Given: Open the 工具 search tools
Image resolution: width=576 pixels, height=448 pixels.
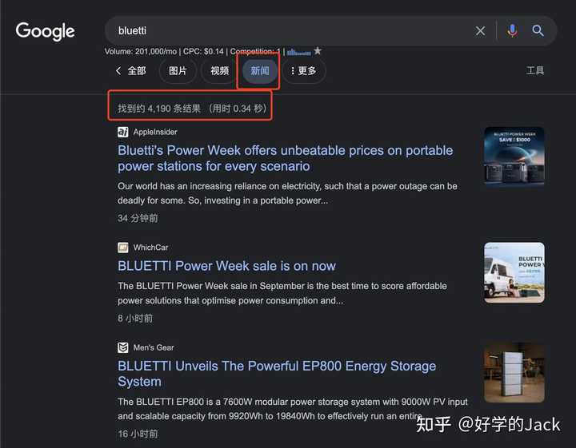Looking at the screenshot, I should coord(535,70).
